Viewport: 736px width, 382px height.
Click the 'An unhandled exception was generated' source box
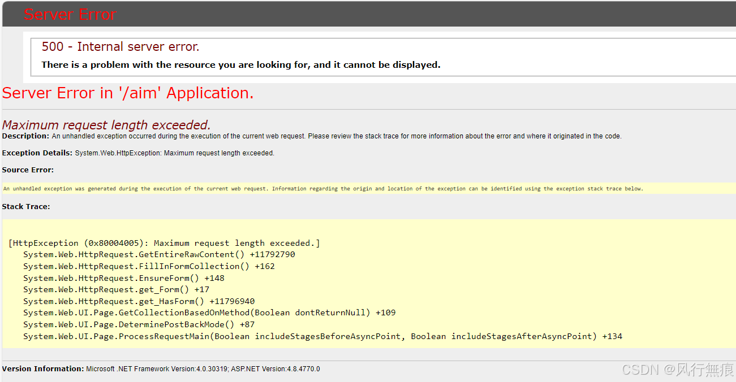pos(322,189)
